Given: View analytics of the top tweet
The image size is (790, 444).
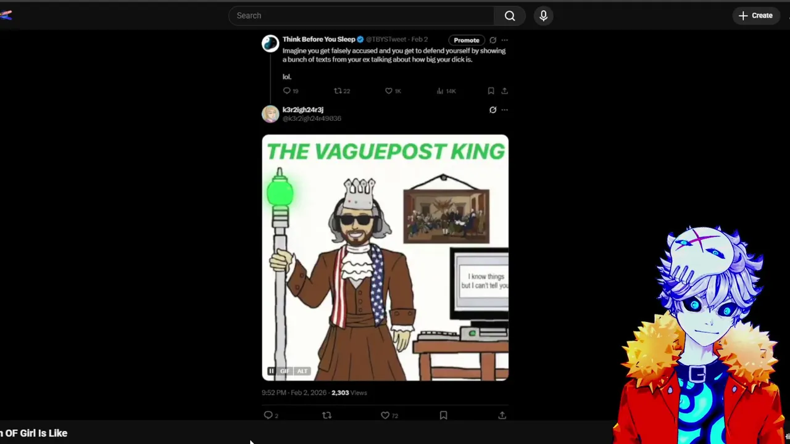Looking at the screenshot, I should coord(440,91).
